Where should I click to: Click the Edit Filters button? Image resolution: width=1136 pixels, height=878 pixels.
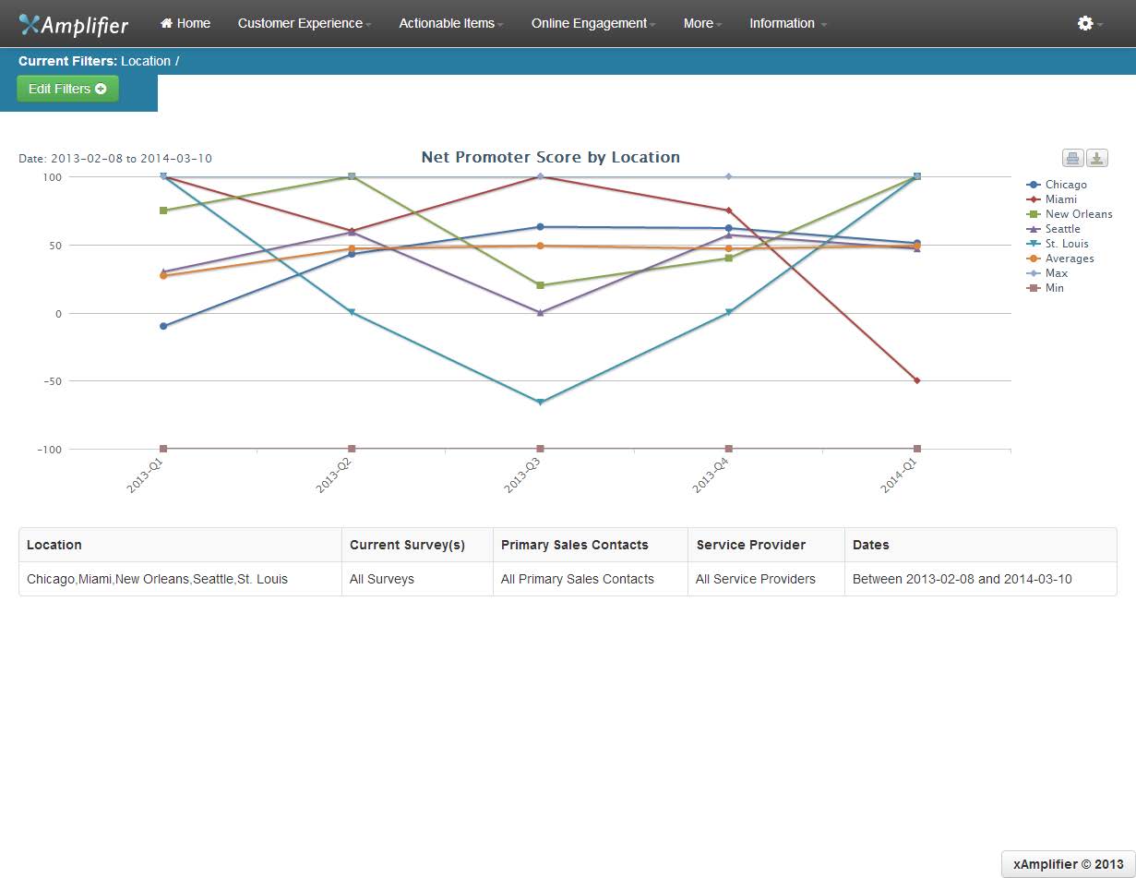pos(67,89)
